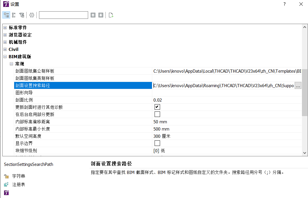308x198 pixels.
Task: Click the export settings icon
Action: tap(111, 15)
